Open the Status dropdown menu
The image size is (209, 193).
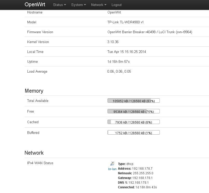pyautogui.click(x=59, y=5)
